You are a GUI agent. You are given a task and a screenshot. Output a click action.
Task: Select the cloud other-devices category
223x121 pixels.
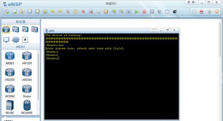[x=16, y=40]
